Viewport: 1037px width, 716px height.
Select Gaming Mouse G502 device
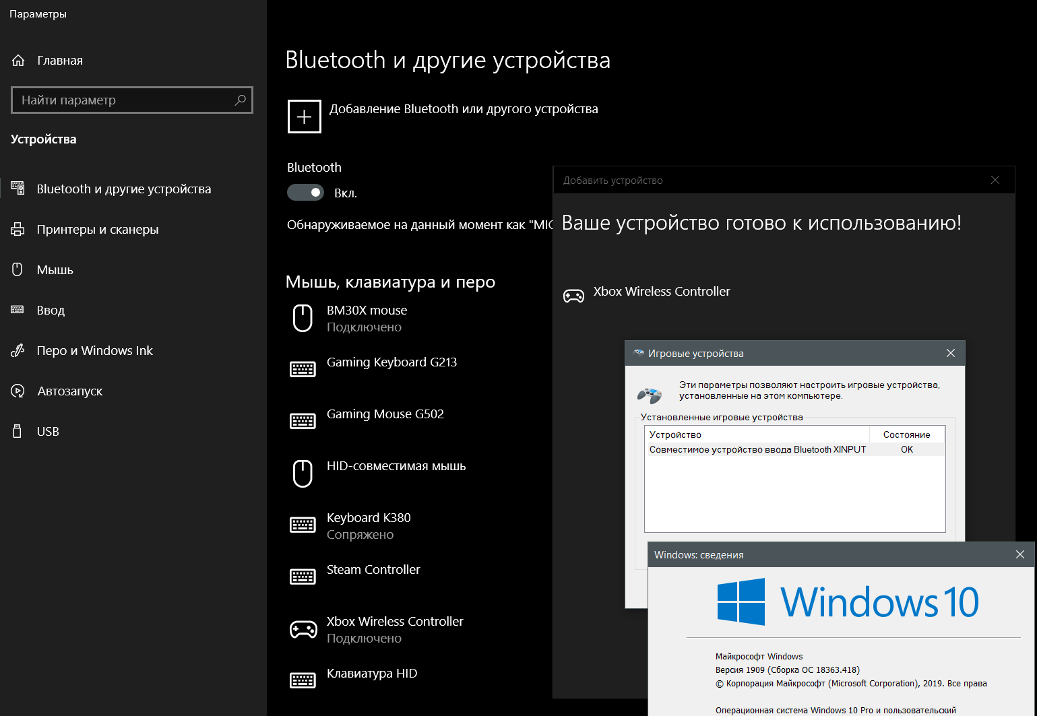[x=385, y=414]
